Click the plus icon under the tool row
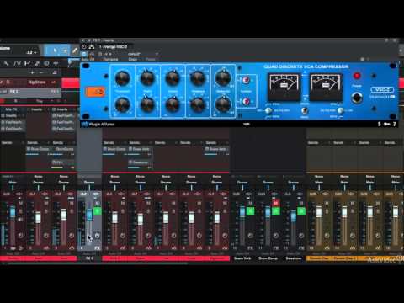 tap(32, 72)
